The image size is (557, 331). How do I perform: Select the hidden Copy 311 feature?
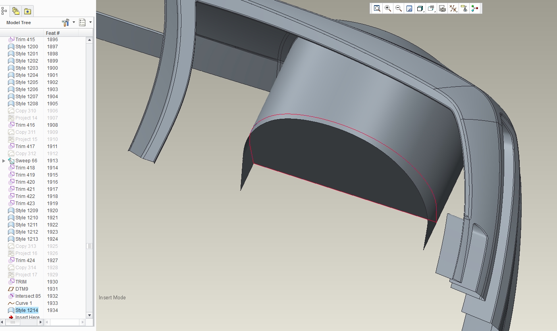coord(26,132)
